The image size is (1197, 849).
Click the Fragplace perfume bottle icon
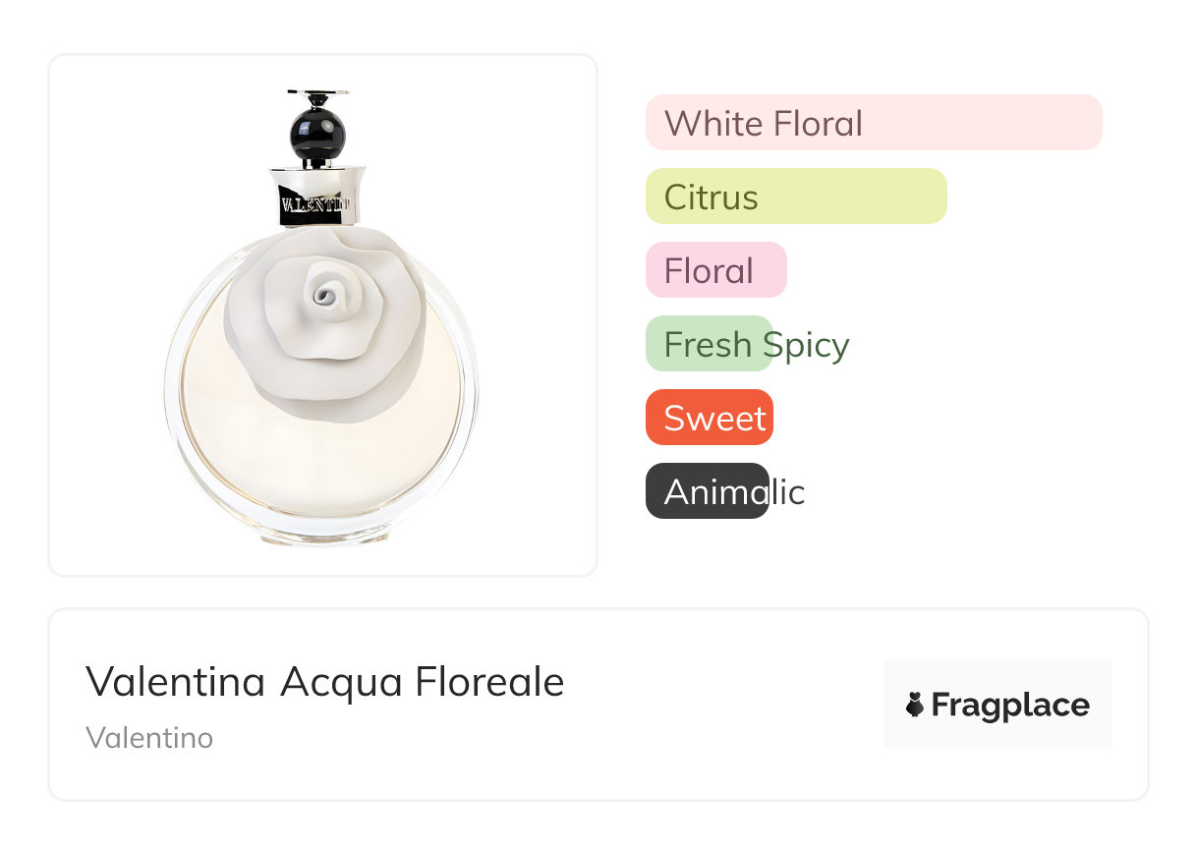click(x=915, y=705)
